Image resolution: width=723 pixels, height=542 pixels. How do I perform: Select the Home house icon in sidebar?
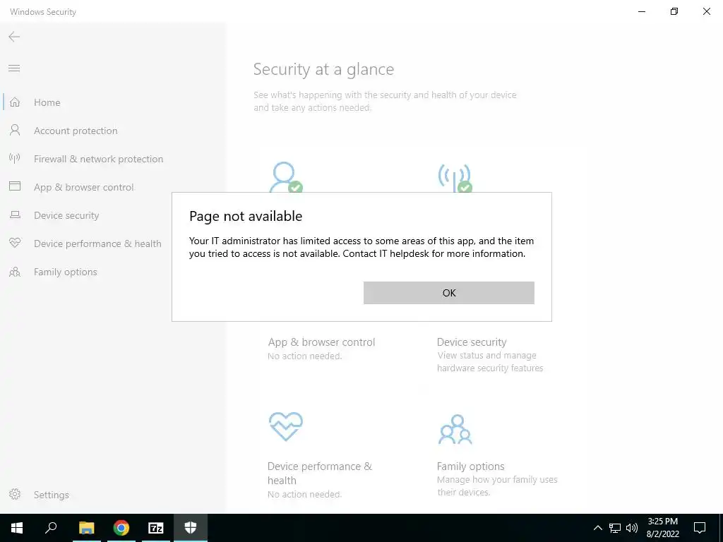click(15, 102)
